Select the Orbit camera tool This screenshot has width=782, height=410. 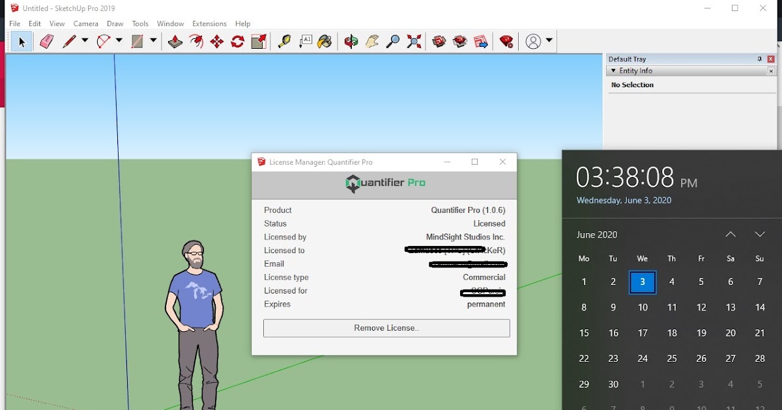351,42
